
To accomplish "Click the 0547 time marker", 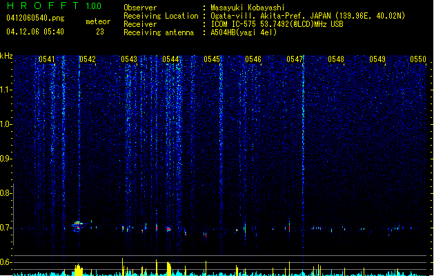I will point(295,59).
